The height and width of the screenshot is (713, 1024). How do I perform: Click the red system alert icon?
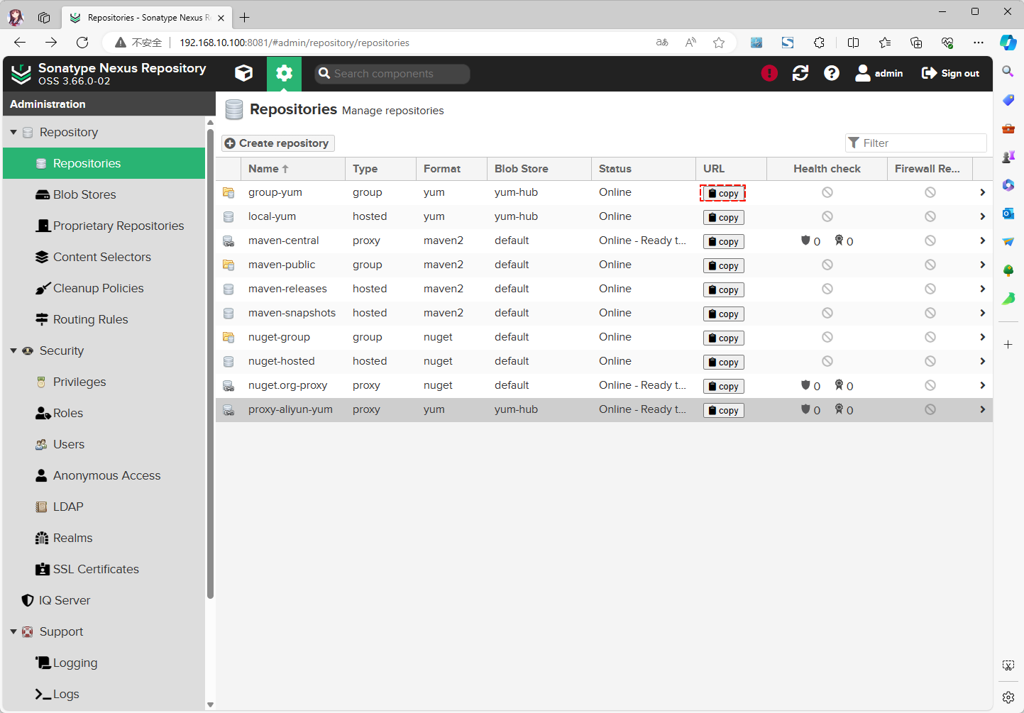point(769,73)
